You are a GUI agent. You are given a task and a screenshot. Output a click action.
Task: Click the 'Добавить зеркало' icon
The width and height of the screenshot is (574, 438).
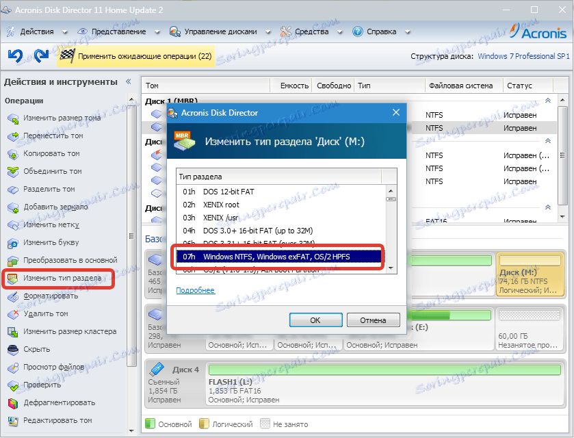[x=13, y=207]
